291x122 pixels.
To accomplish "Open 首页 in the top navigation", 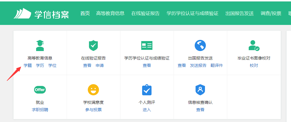I will (x=85, y=13).
